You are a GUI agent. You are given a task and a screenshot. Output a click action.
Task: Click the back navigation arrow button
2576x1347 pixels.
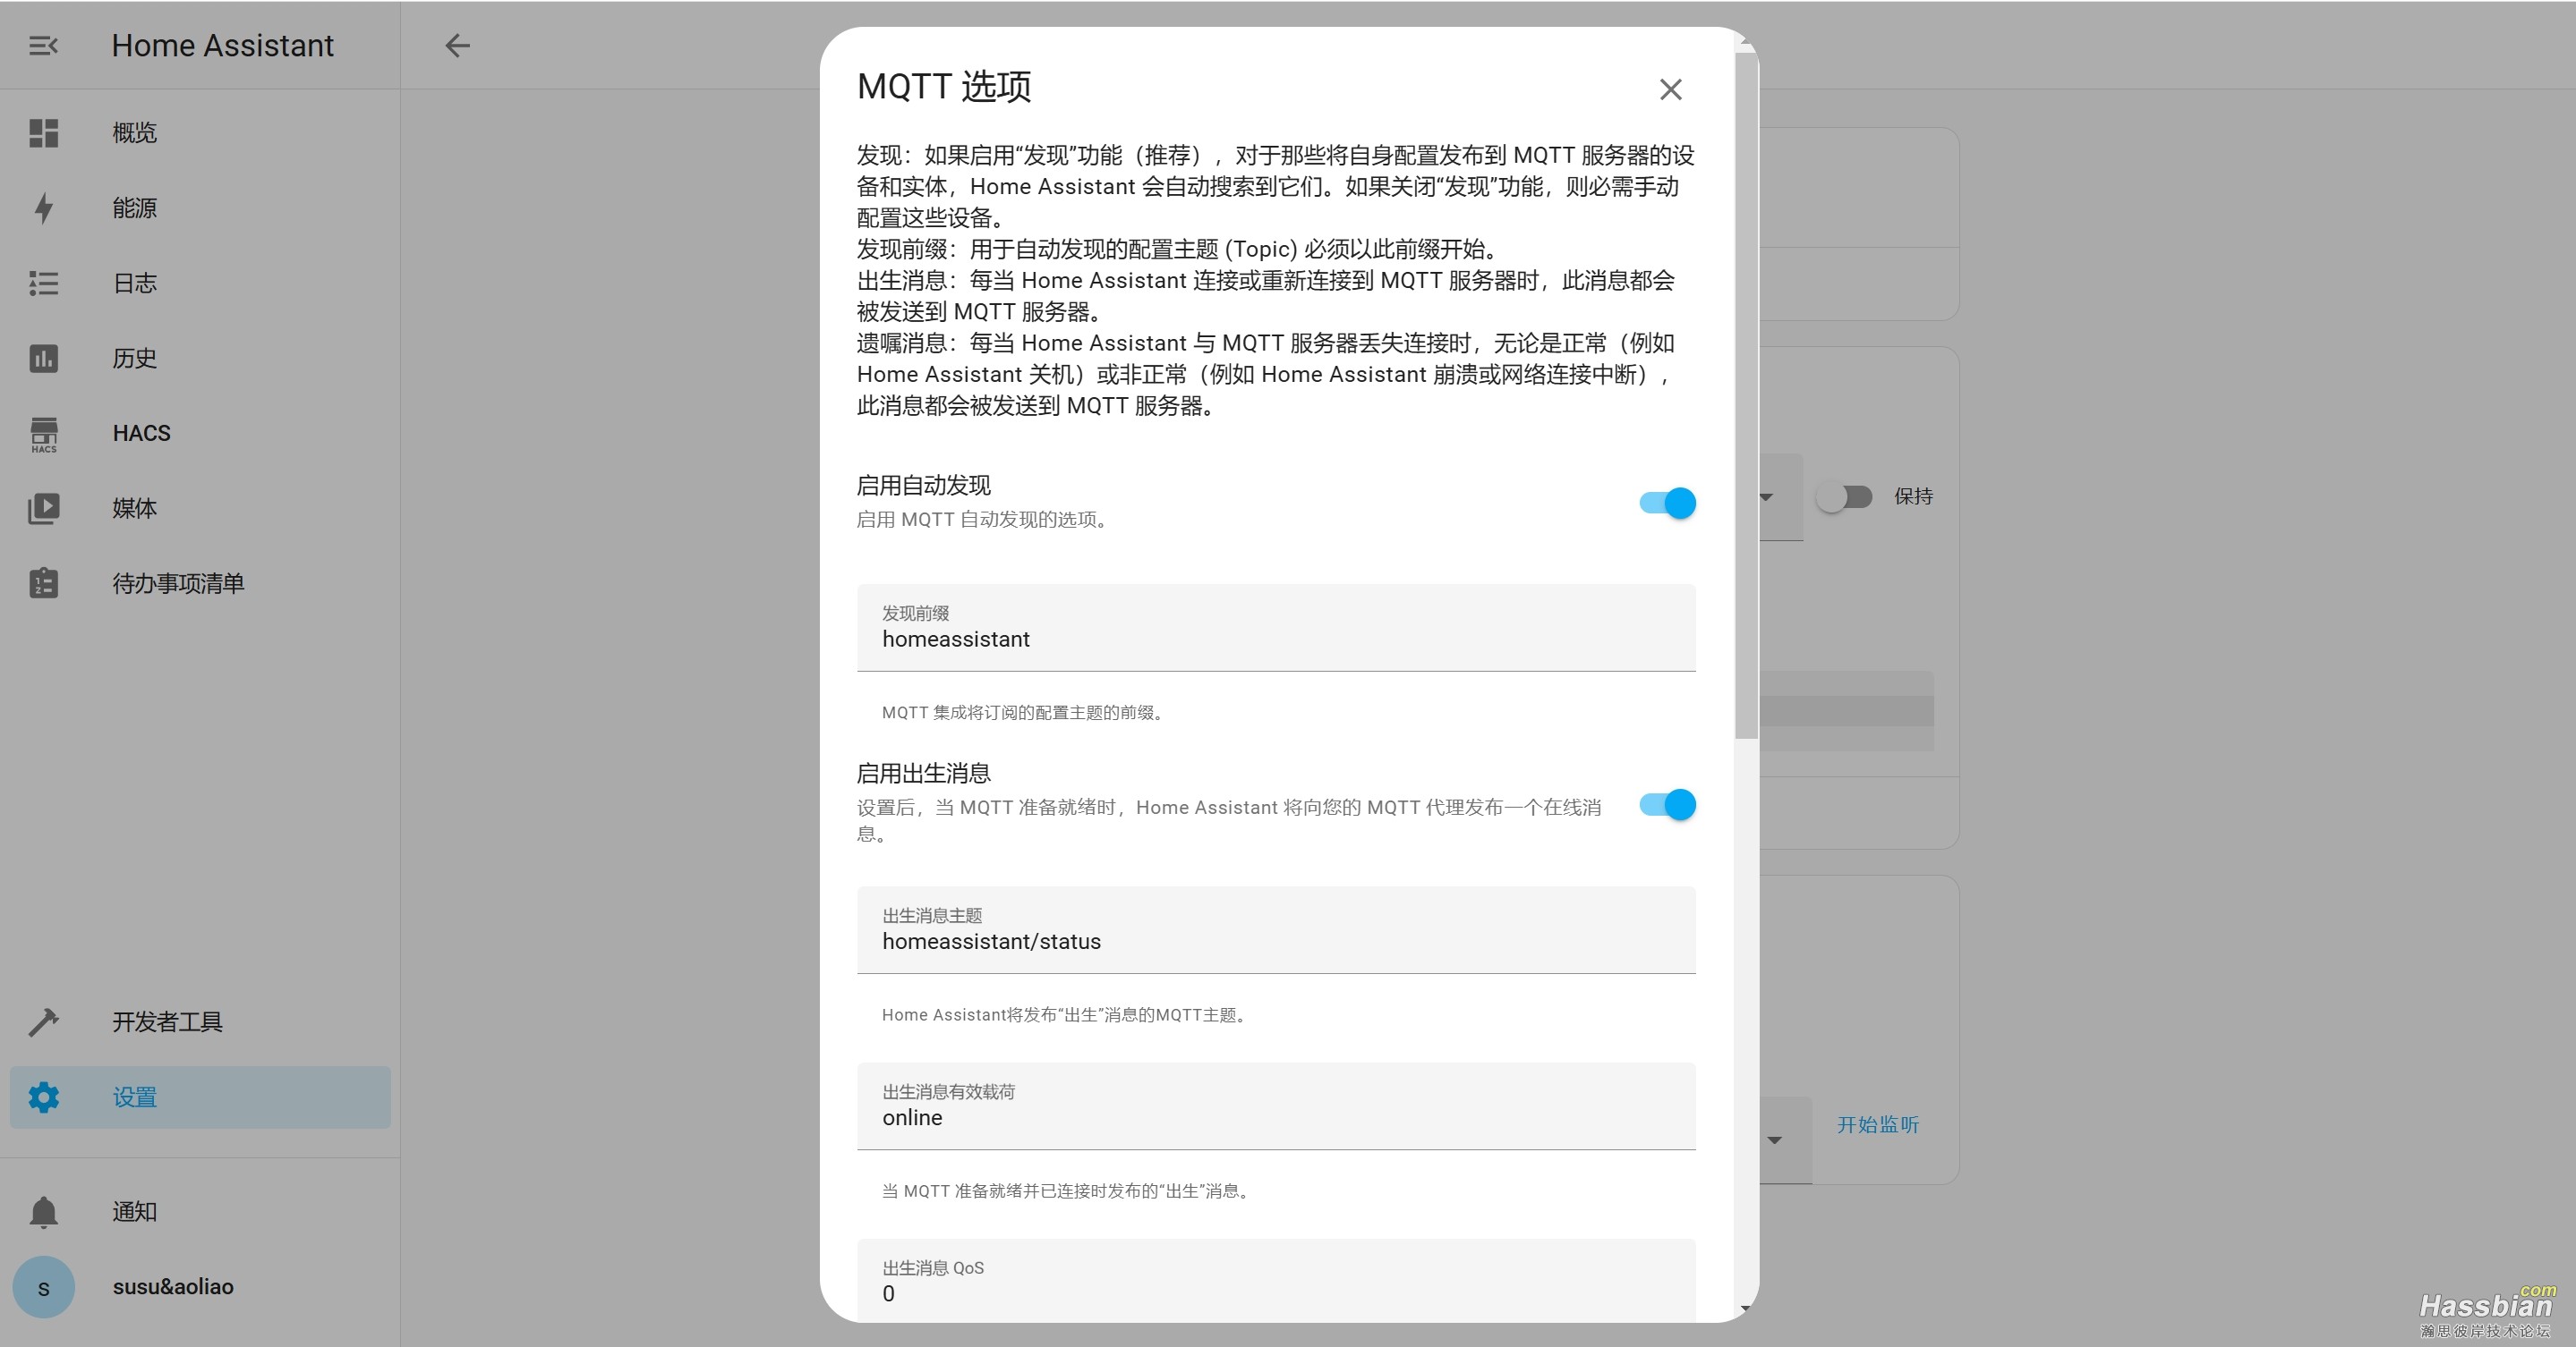(456, 46)
